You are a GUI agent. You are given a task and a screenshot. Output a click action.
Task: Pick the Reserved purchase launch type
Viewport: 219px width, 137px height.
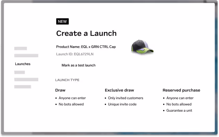click(181, 90)
